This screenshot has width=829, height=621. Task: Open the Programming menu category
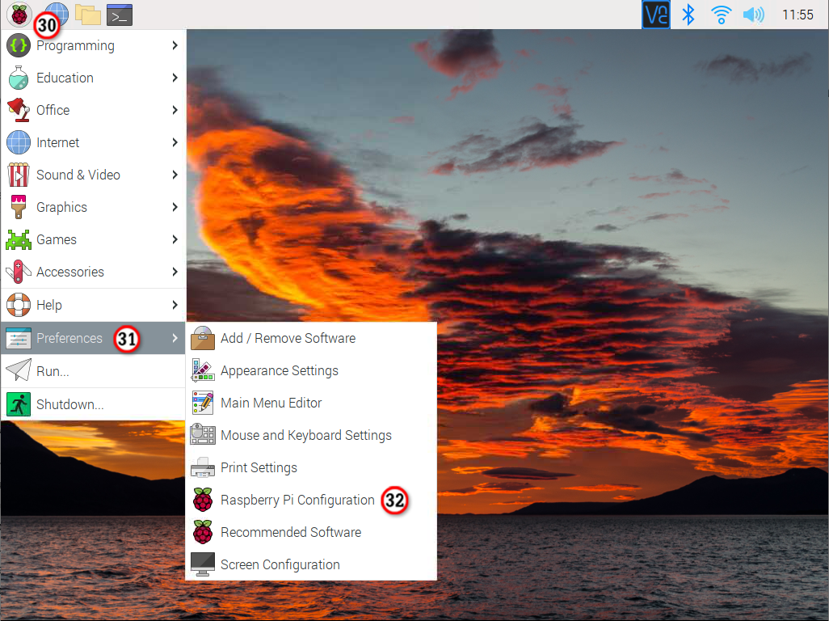click(93, 45)
